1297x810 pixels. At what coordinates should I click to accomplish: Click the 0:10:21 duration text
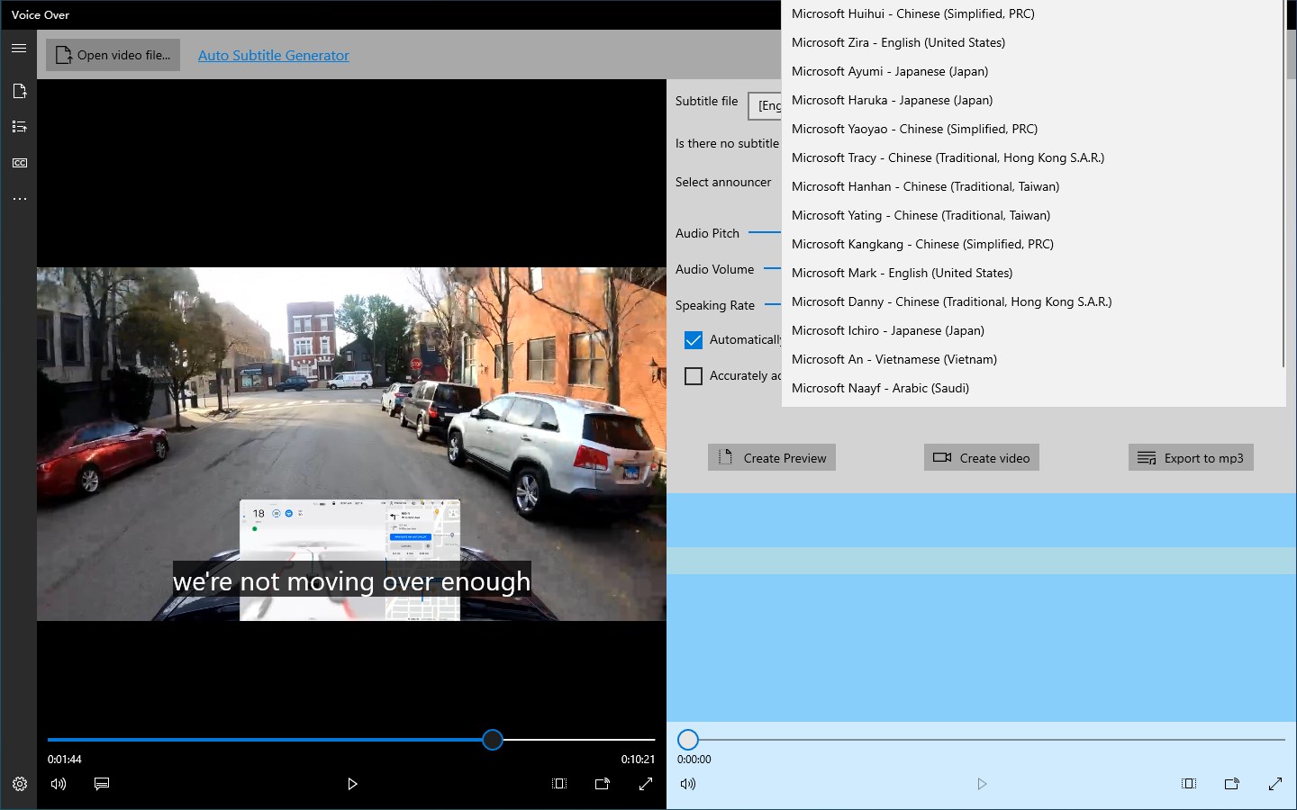638,760
